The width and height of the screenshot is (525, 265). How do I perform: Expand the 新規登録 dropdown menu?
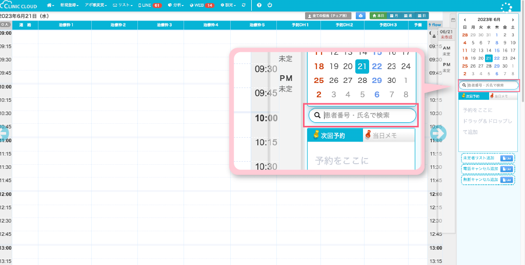[x=69, y=5]
